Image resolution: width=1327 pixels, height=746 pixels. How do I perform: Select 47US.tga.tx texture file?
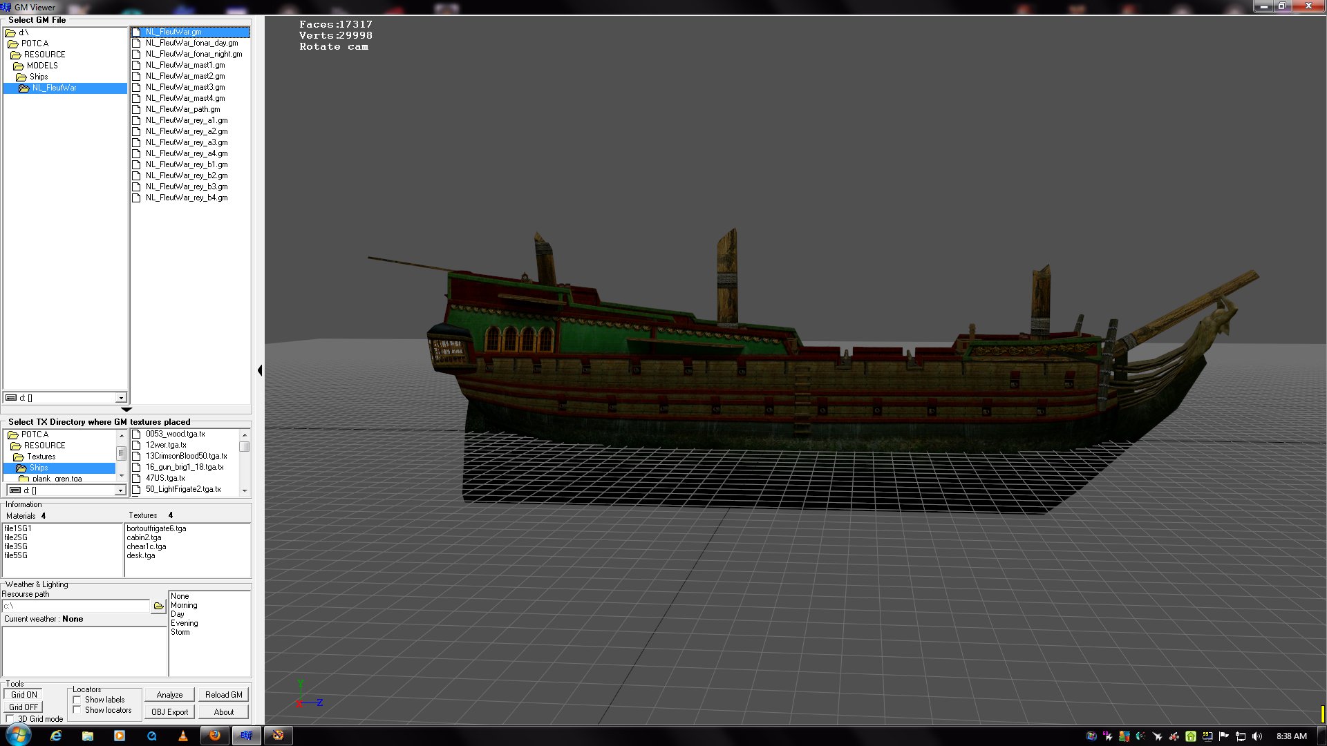[165, 478]
